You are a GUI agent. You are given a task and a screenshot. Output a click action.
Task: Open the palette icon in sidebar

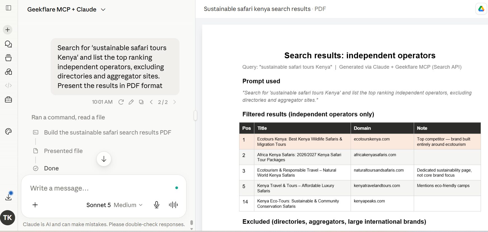point(8,131)
